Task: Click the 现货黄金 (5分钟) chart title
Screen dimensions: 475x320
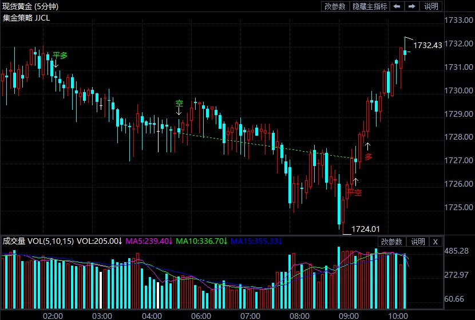Action: pos(30,6)
